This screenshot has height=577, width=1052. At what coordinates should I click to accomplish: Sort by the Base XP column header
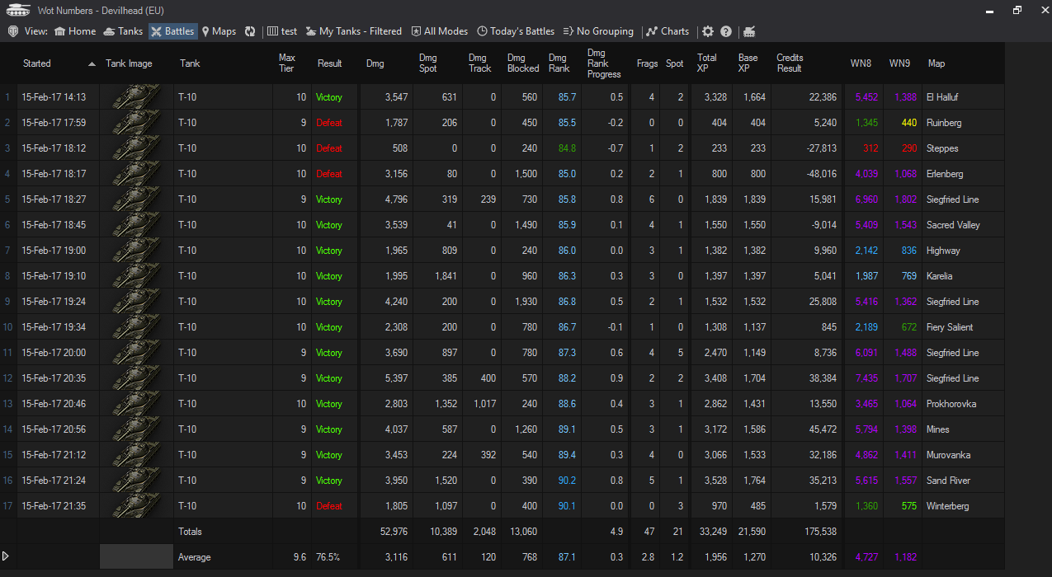click(x=752, y=63)
